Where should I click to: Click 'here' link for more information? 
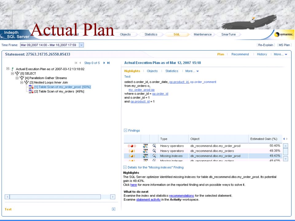coord(134,185)
